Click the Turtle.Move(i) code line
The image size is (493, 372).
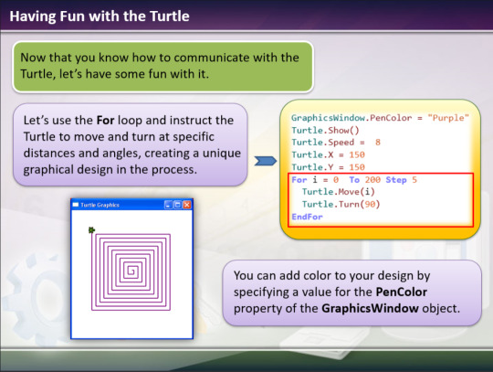[x=339, y=192]
